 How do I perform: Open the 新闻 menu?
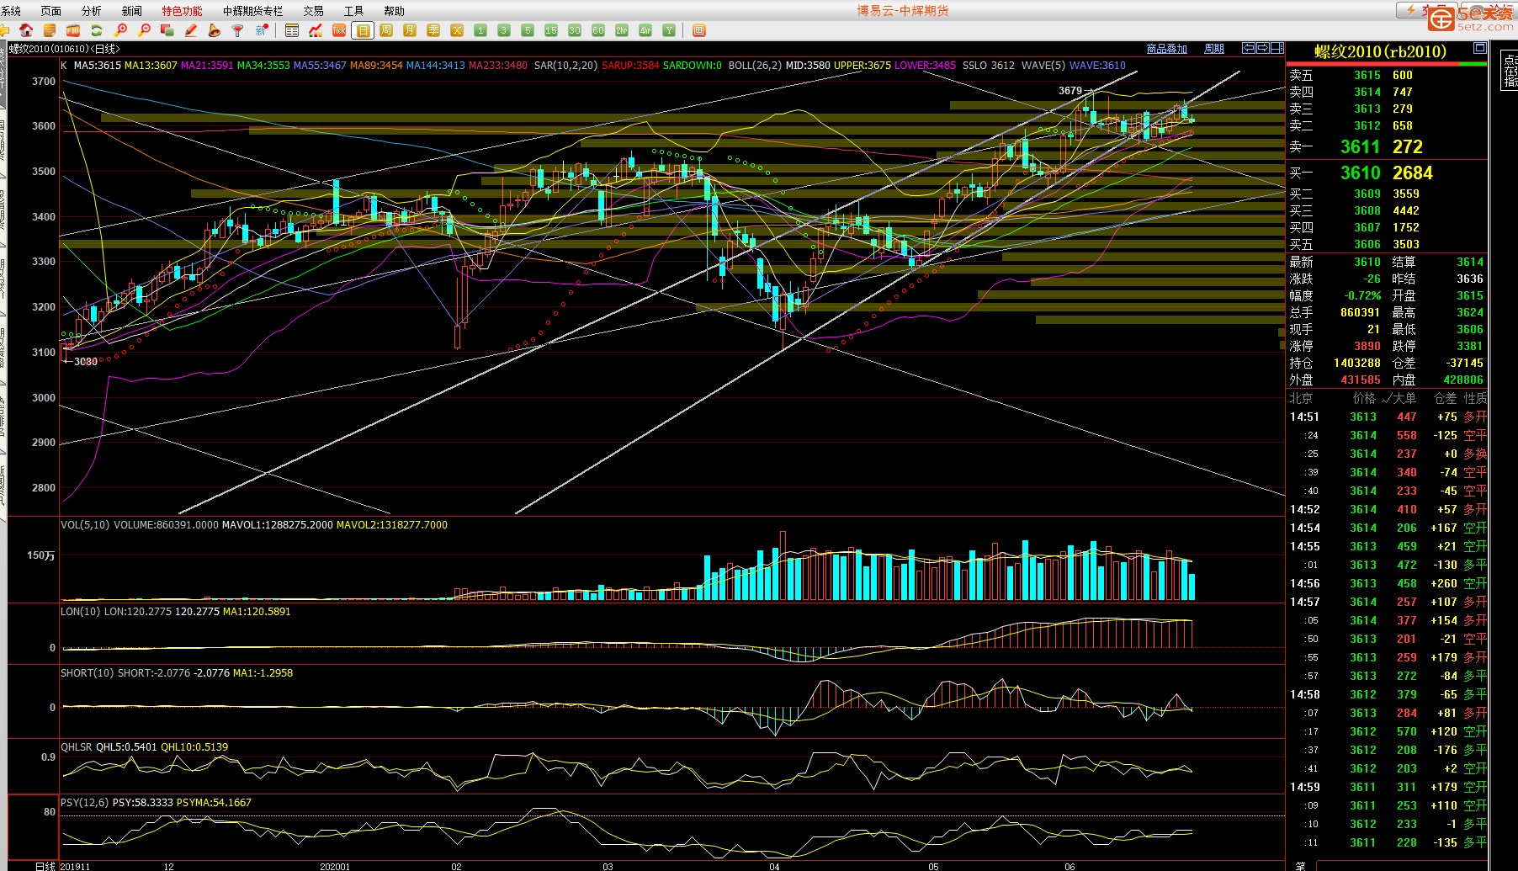pyautogui.click(x=132, y=11)
